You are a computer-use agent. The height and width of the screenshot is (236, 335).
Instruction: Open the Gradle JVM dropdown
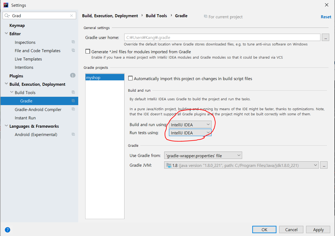coord(241,165)
